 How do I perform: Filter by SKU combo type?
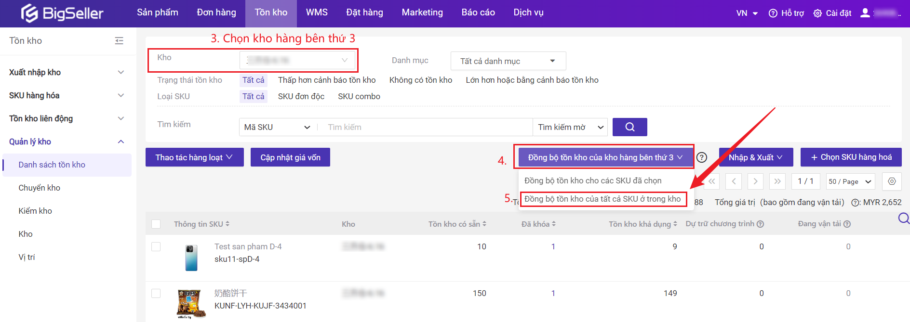pyautogui.click(x=359, y=96)
